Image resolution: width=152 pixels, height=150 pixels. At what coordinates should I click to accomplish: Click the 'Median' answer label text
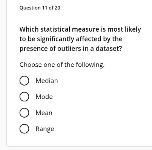pos(47,81)
